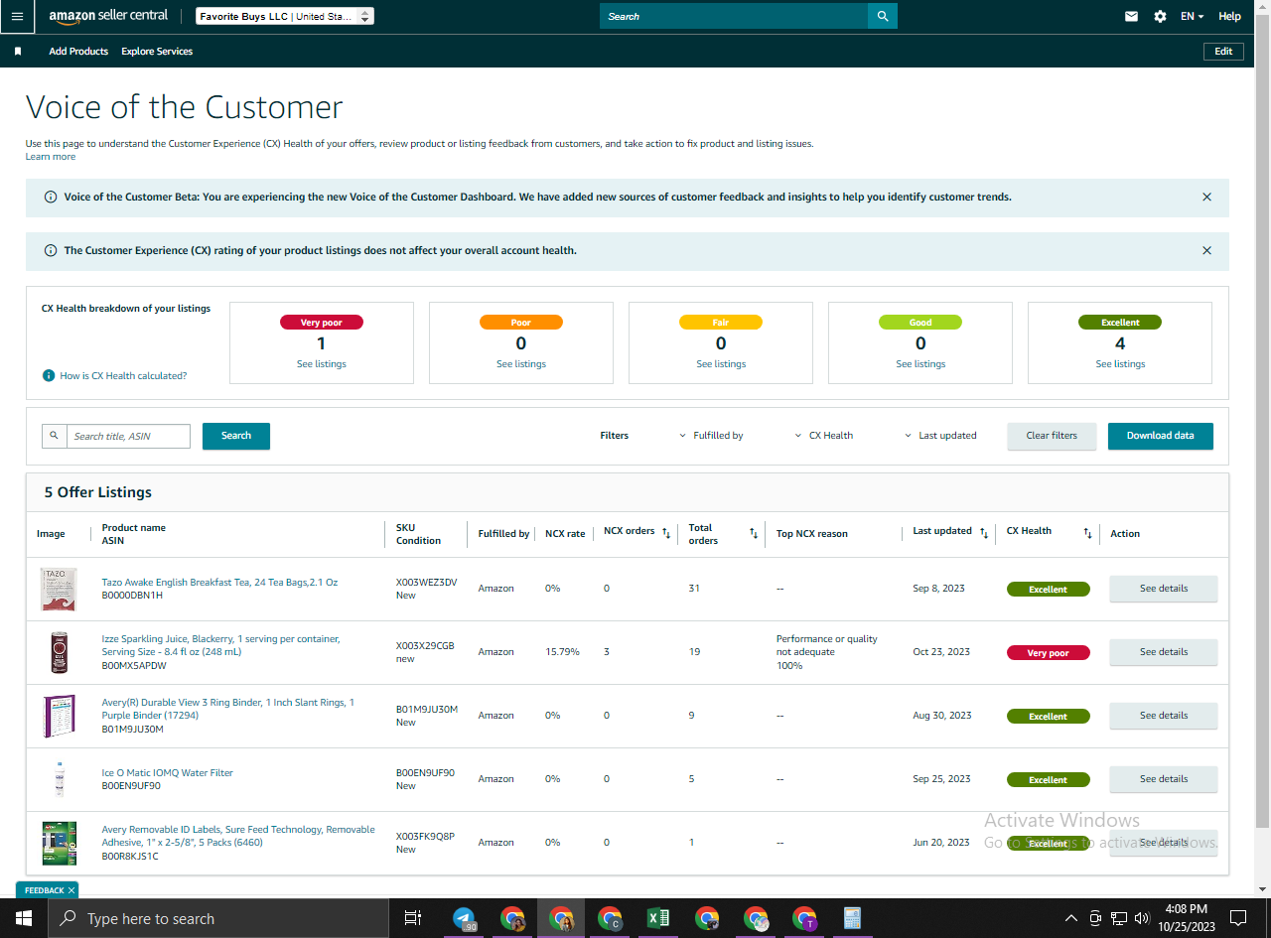This screenshot has height=938, width=1271.
Task: Click the Download data button
Action: [x=1160, y=436]
